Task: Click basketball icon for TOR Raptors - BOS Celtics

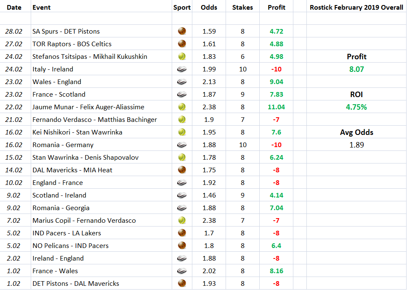Action: [182, 44]
